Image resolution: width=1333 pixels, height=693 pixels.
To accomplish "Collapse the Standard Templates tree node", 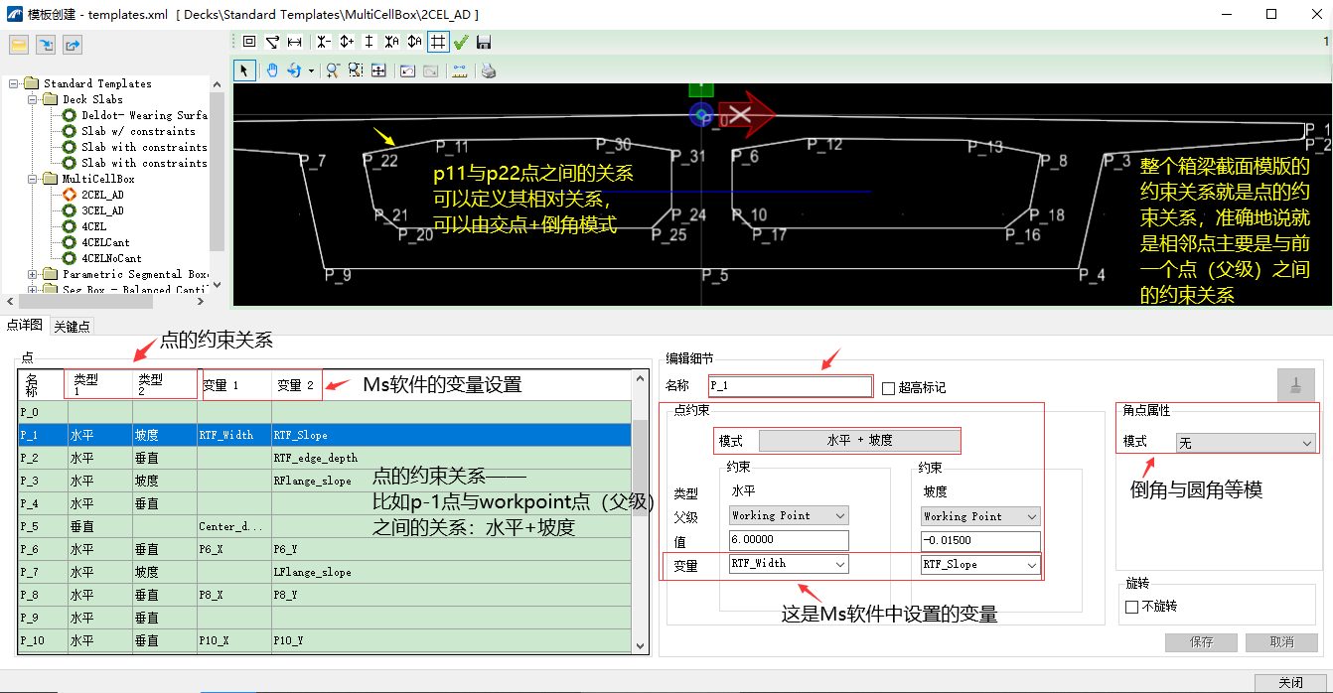I will coord(14,83).
